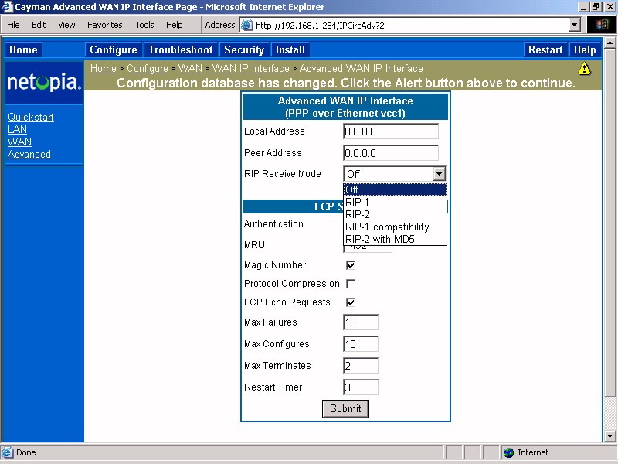Click the Max Terminates input field
This screenshot has height=464, width=618.
click(361, 366)
